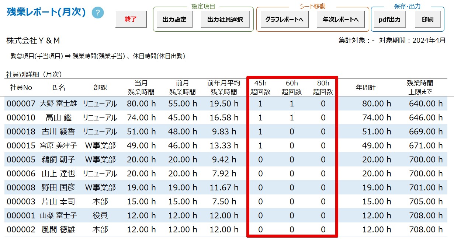Image resolution: width=454 pixels, height=239 pixels.
Task: Select employee 大野 富士雄 name cell
Action: point(58,104)
